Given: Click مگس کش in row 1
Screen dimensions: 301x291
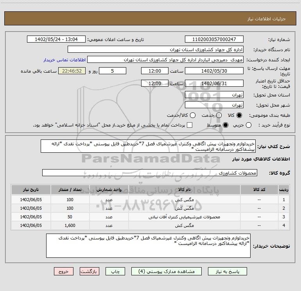Looking at the screenshot, I should click(x=184, y=200).
